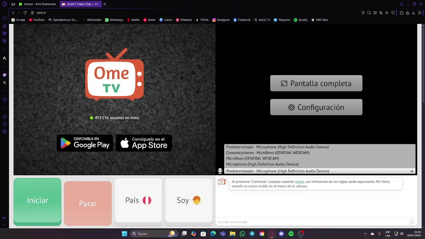Open the Soy gender selector
Viewport: 425px width, 239px height.
point(189,200)
